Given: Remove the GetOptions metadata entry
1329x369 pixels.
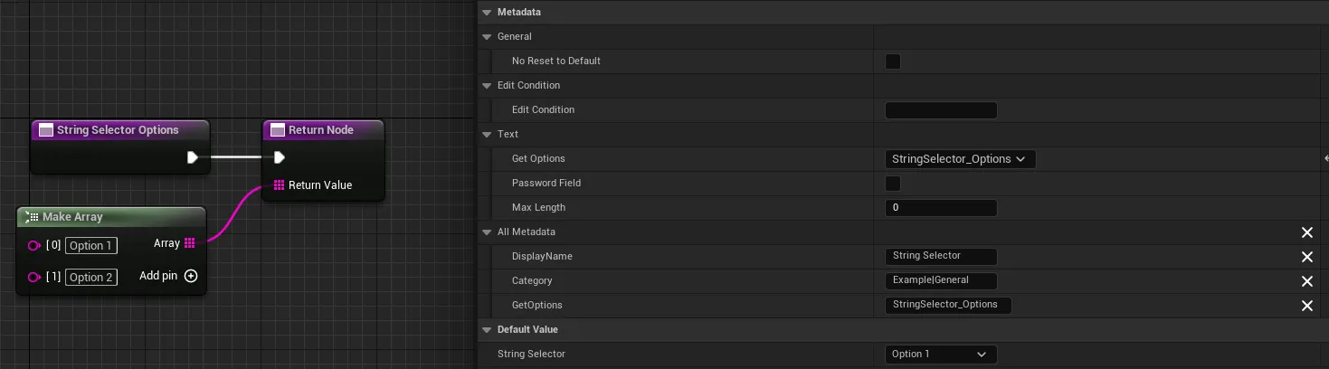Looking at the screenshot, I should tap(1306, 306).
